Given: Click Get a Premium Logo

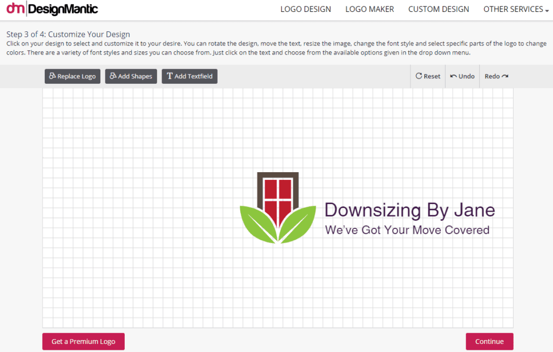Looking at the screenshot, I should point(84,341).
